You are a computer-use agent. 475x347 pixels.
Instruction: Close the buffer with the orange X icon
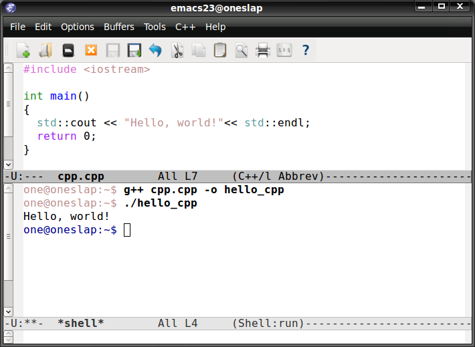click(90, 50)
